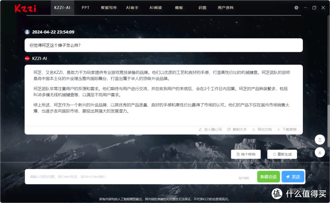330x203 pixels.
Task: Open the 智能写作 tab
Action: [109, 8]
